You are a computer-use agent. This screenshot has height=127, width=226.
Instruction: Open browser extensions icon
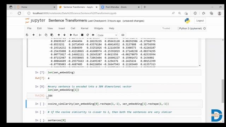click(195, 13)
